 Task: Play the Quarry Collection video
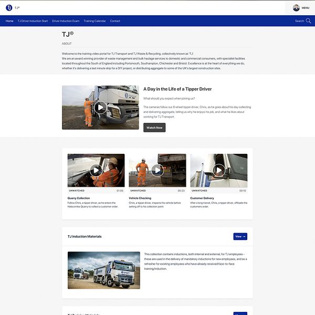(x=96, y=170)
